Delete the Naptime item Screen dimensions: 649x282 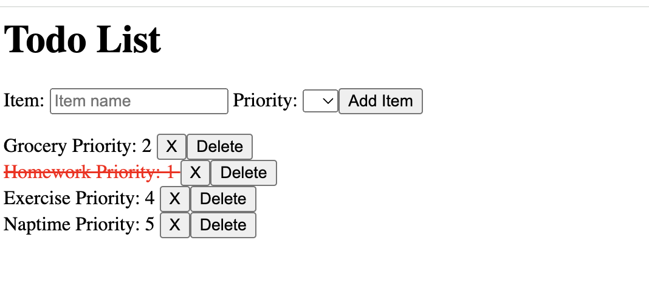pyautogui.click(x=223, y=225)
